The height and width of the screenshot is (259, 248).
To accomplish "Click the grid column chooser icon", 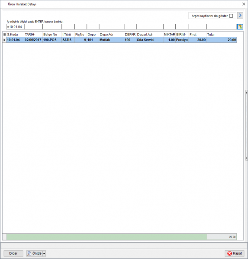I will tap(4, 34).
